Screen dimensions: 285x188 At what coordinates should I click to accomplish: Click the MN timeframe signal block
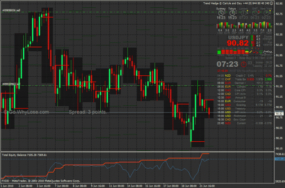click(247, 52)
